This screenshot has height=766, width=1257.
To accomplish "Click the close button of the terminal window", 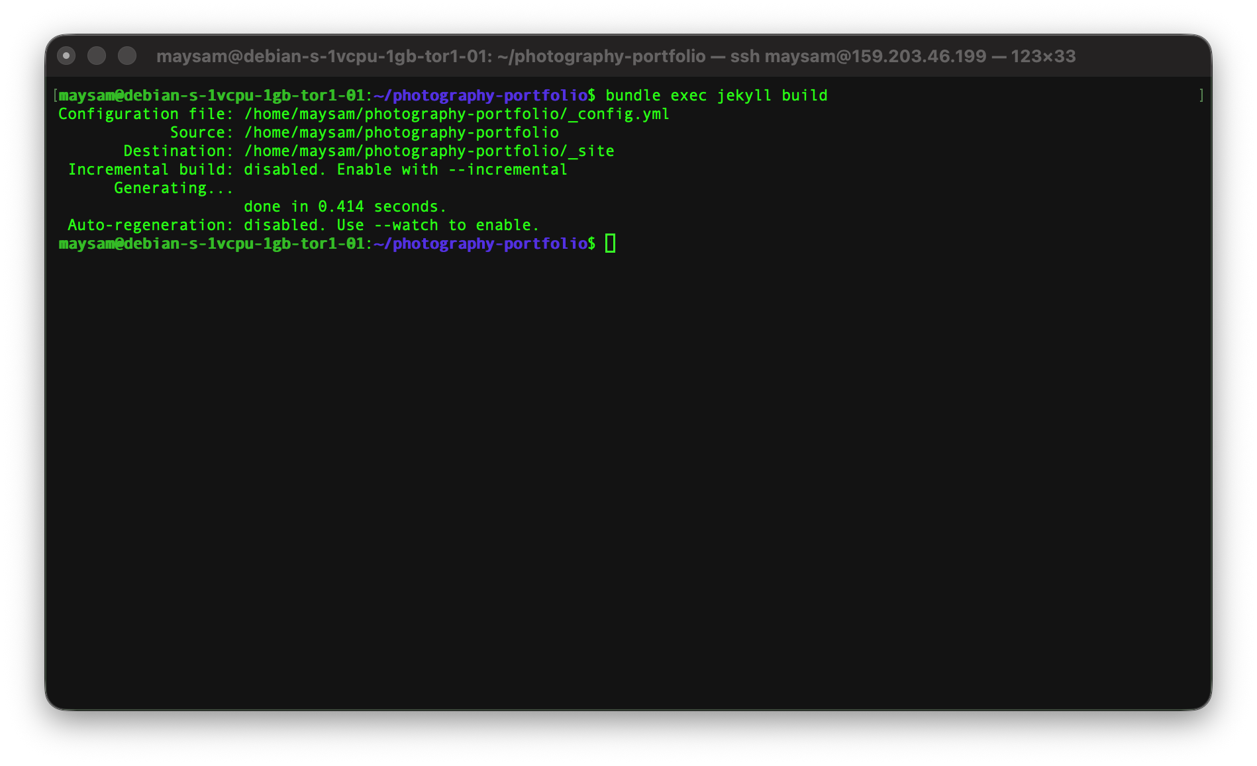I will (66, 56).
